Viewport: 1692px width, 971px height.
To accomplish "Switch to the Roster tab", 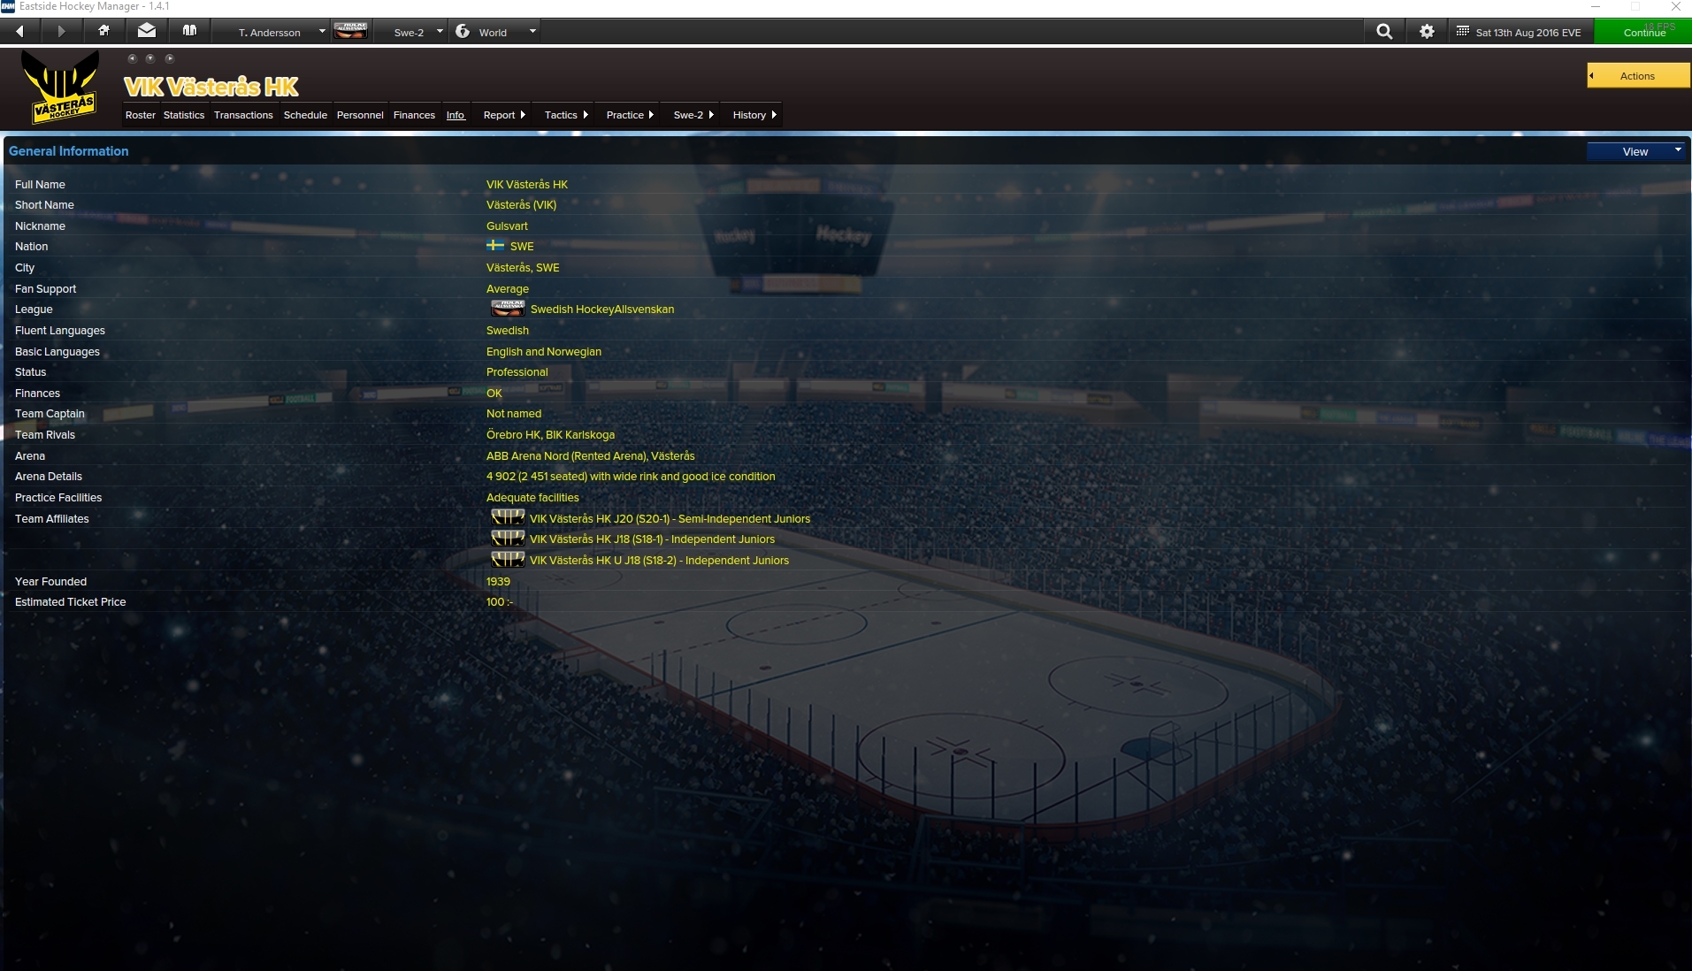I will (x=141, y=115).
